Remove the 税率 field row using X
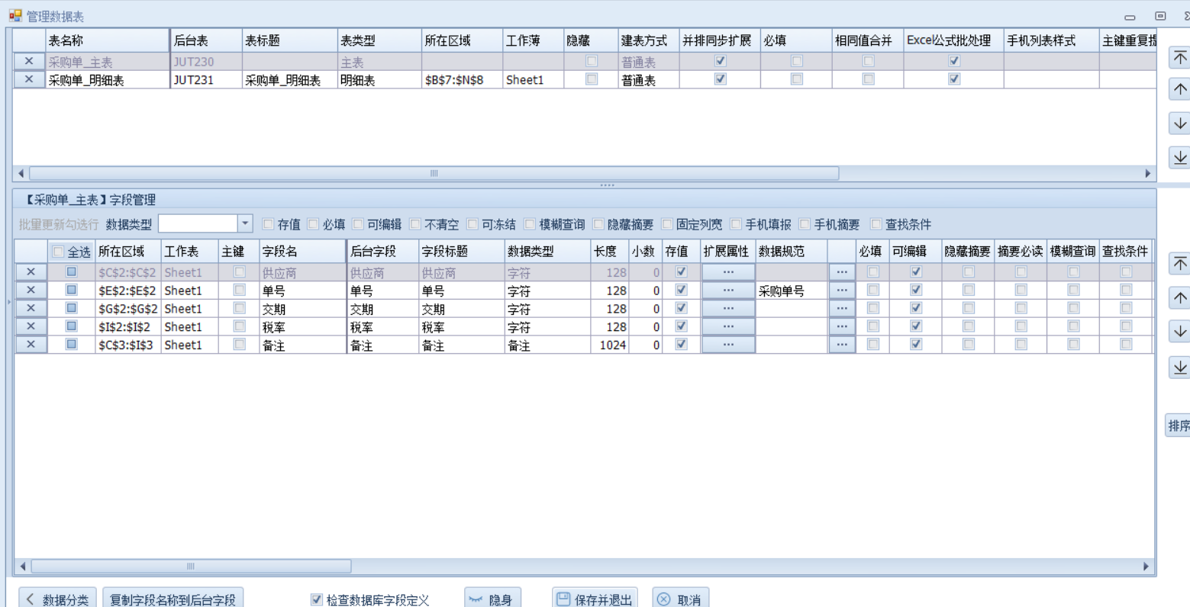This screenshot has width=1190, height=607. coord(31,326)
